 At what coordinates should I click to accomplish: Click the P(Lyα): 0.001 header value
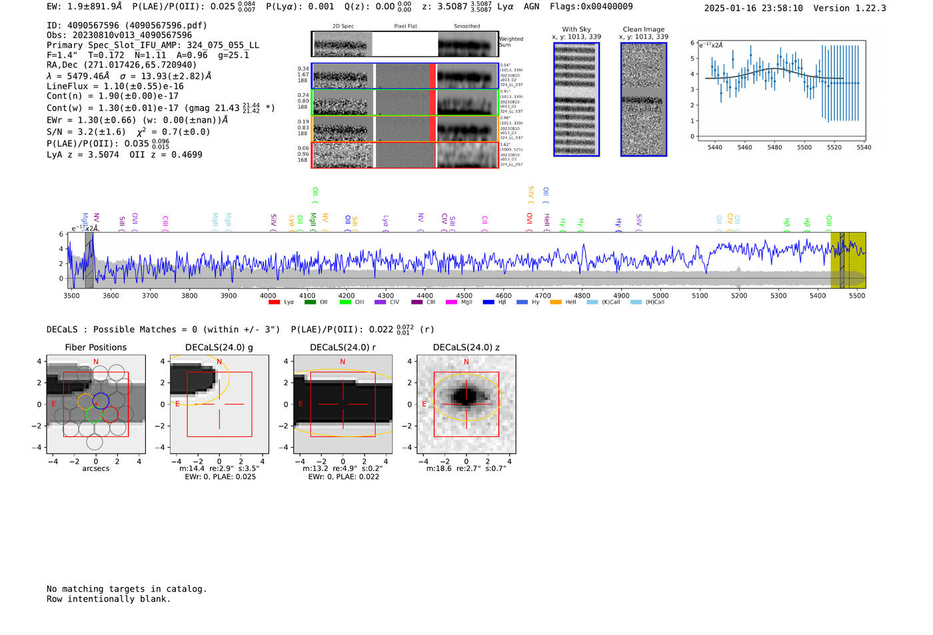pos(300,7)
